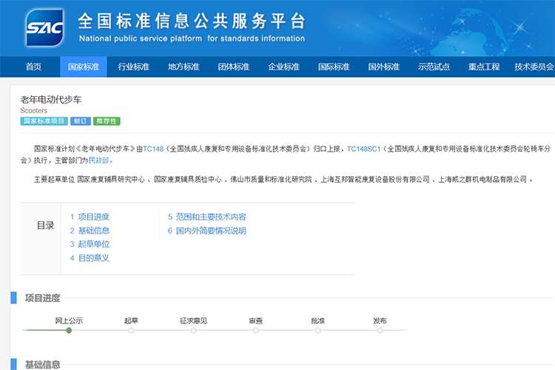Open the 企业标准 navigation item
The image size is (555, 370).
click(x=283, y=67)
